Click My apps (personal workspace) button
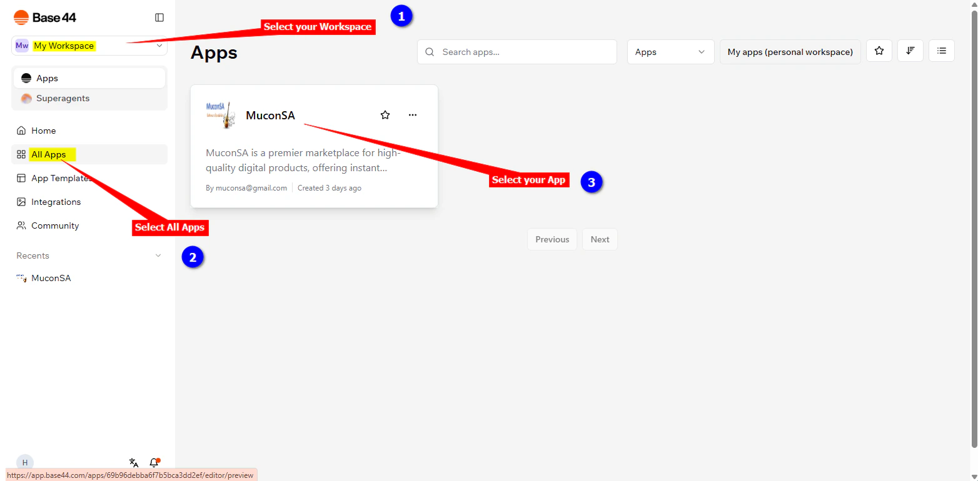This screenshot has width=978, height=481. [790, 52]
